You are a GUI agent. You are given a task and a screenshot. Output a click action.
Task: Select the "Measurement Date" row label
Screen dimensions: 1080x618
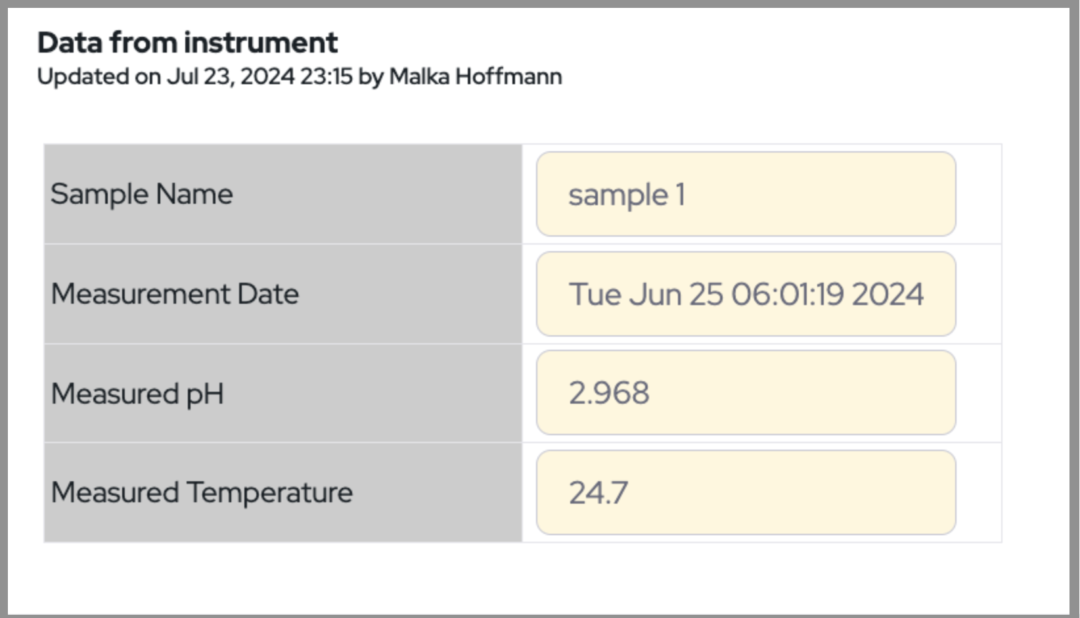[175, 294]
